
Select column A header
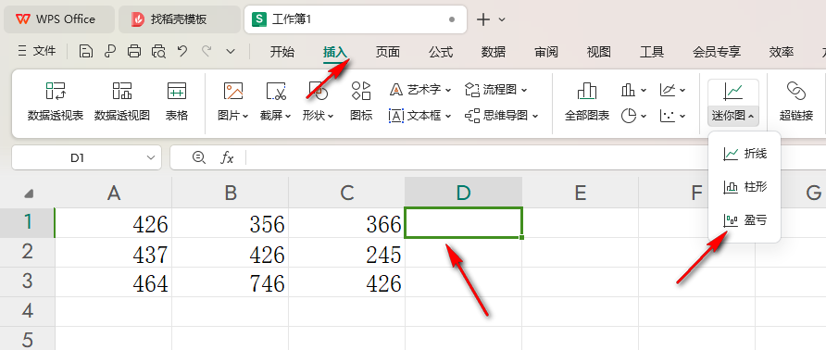(114, 193)
